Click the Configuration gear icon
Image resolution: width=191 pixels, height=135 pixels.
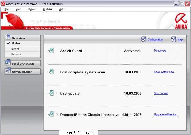[x=143, y=39]
